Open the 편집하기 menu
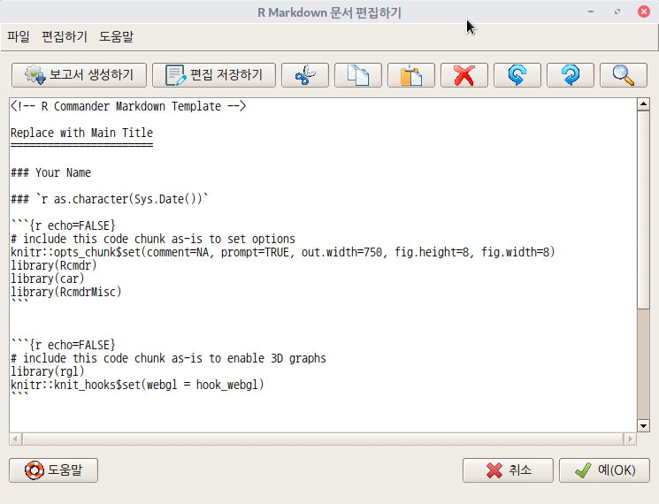This screenshot has height=504, width=659. [65, 36]
